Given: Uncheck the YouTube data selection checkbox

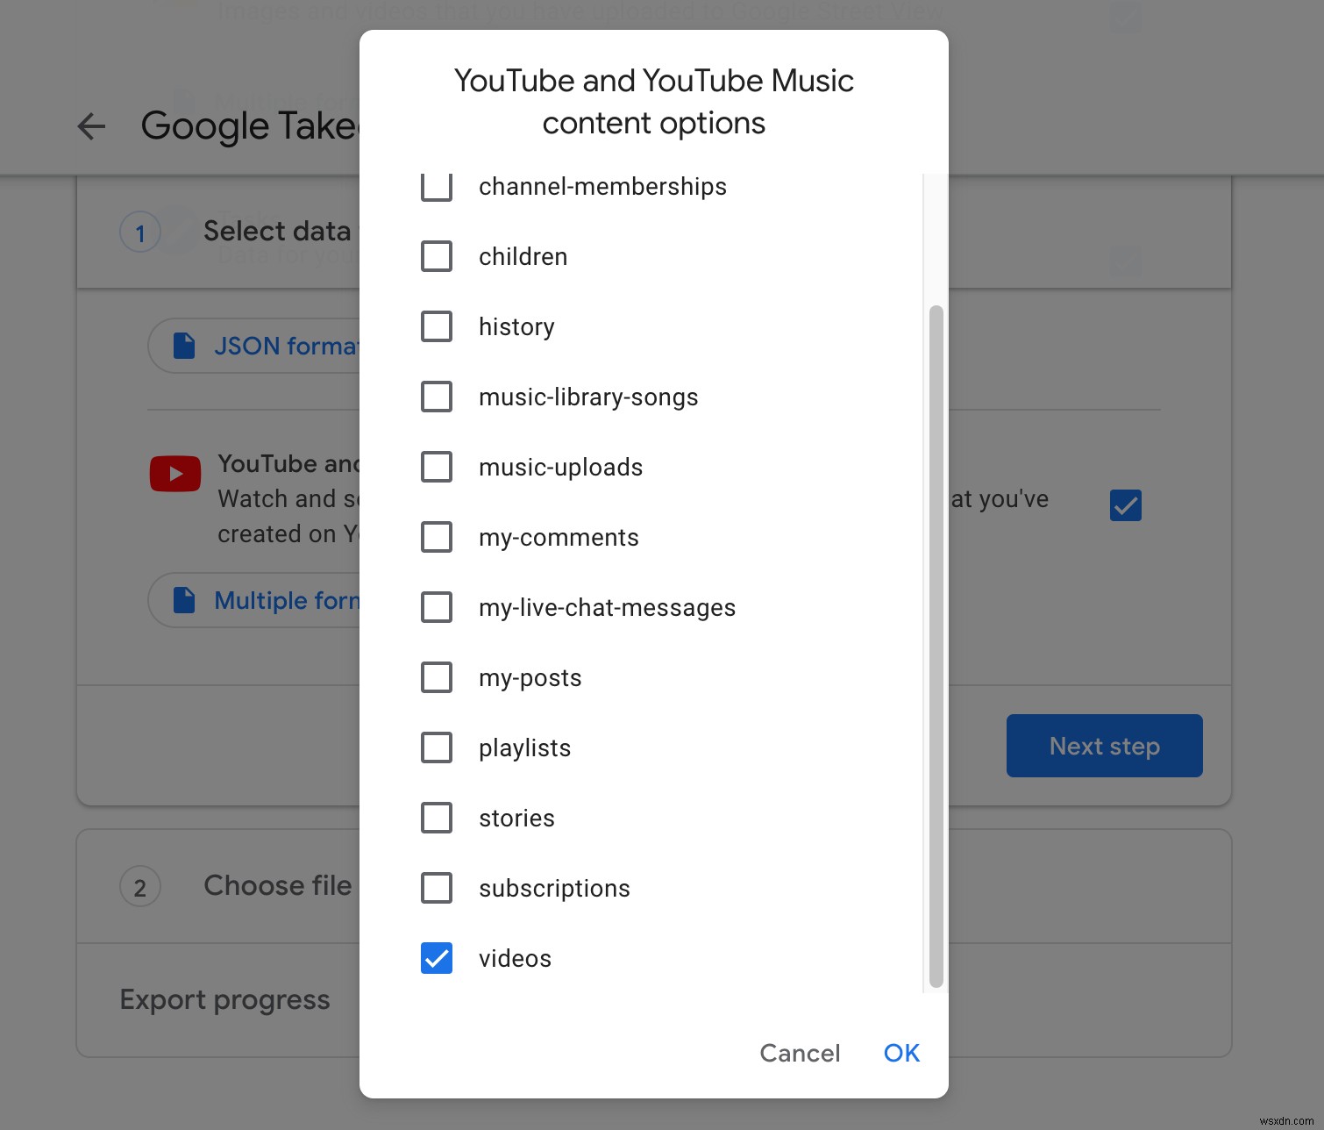Looking at the screenshot, I should [x=1125, y=504].
